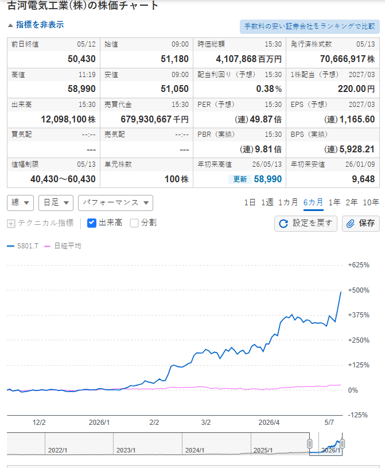Click the 年初来安値 value 9,648
Image resolution: width=385 pixels, height=468 pixels.
click(x=363, y=179)
